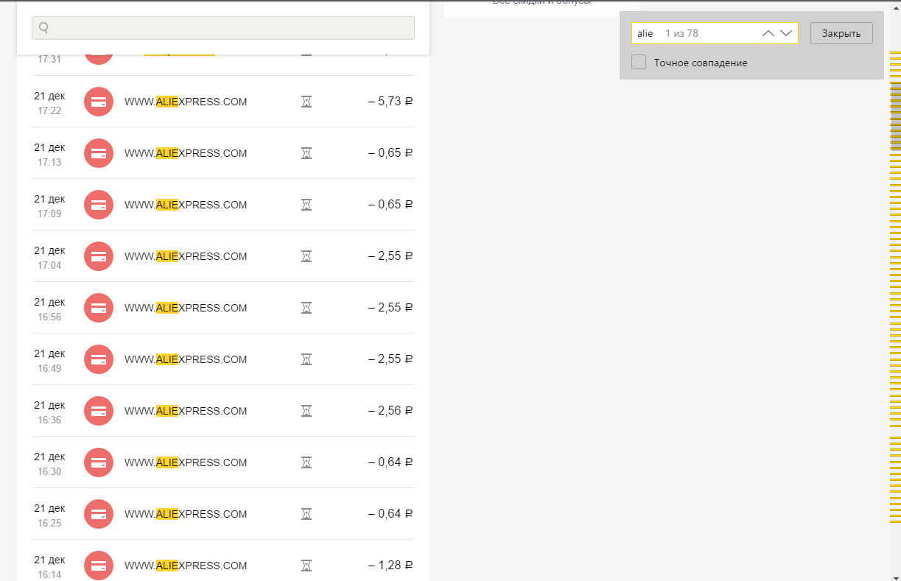Open the 16:30 transaction for – 0,64 ₽

(x=223, y=462)
